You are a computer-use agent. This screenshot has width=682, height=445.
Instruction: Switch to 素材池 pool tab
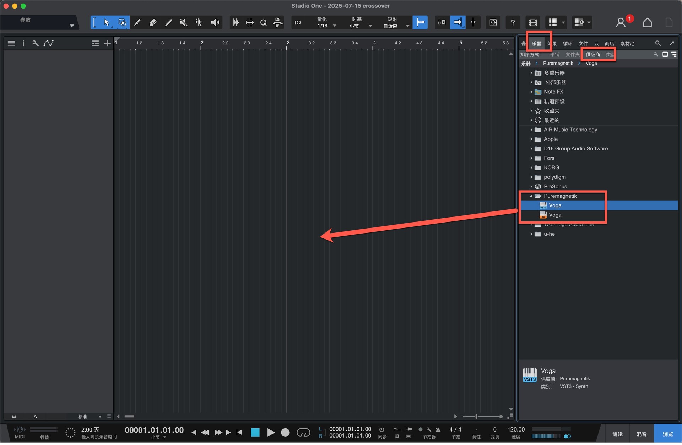coord(627,44)
